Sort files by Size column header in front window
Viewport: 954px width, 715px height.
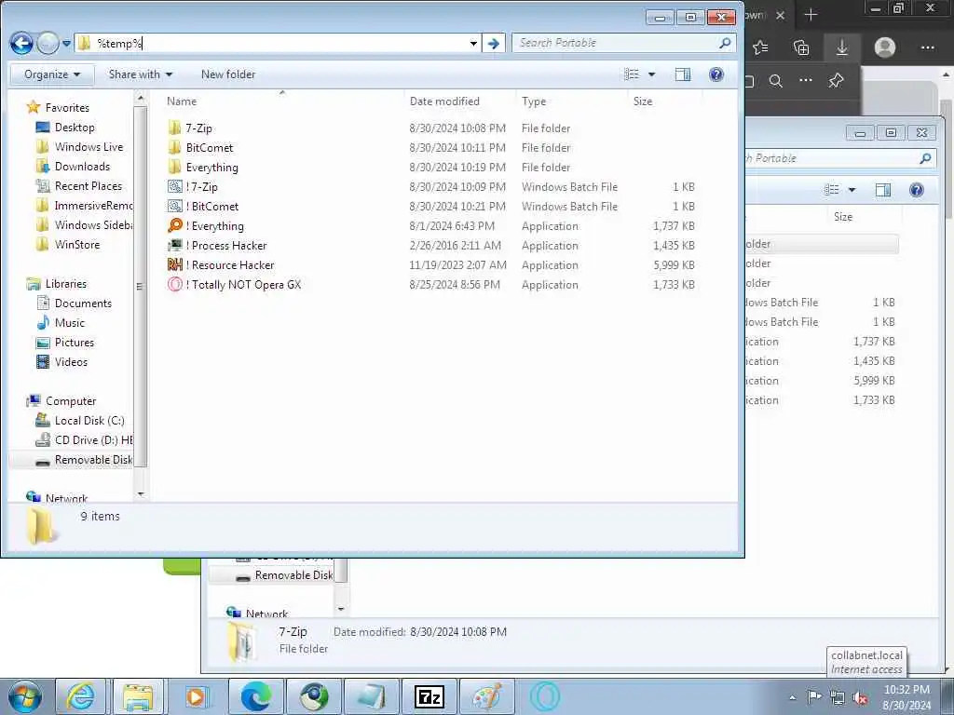[x=643, y=101]
